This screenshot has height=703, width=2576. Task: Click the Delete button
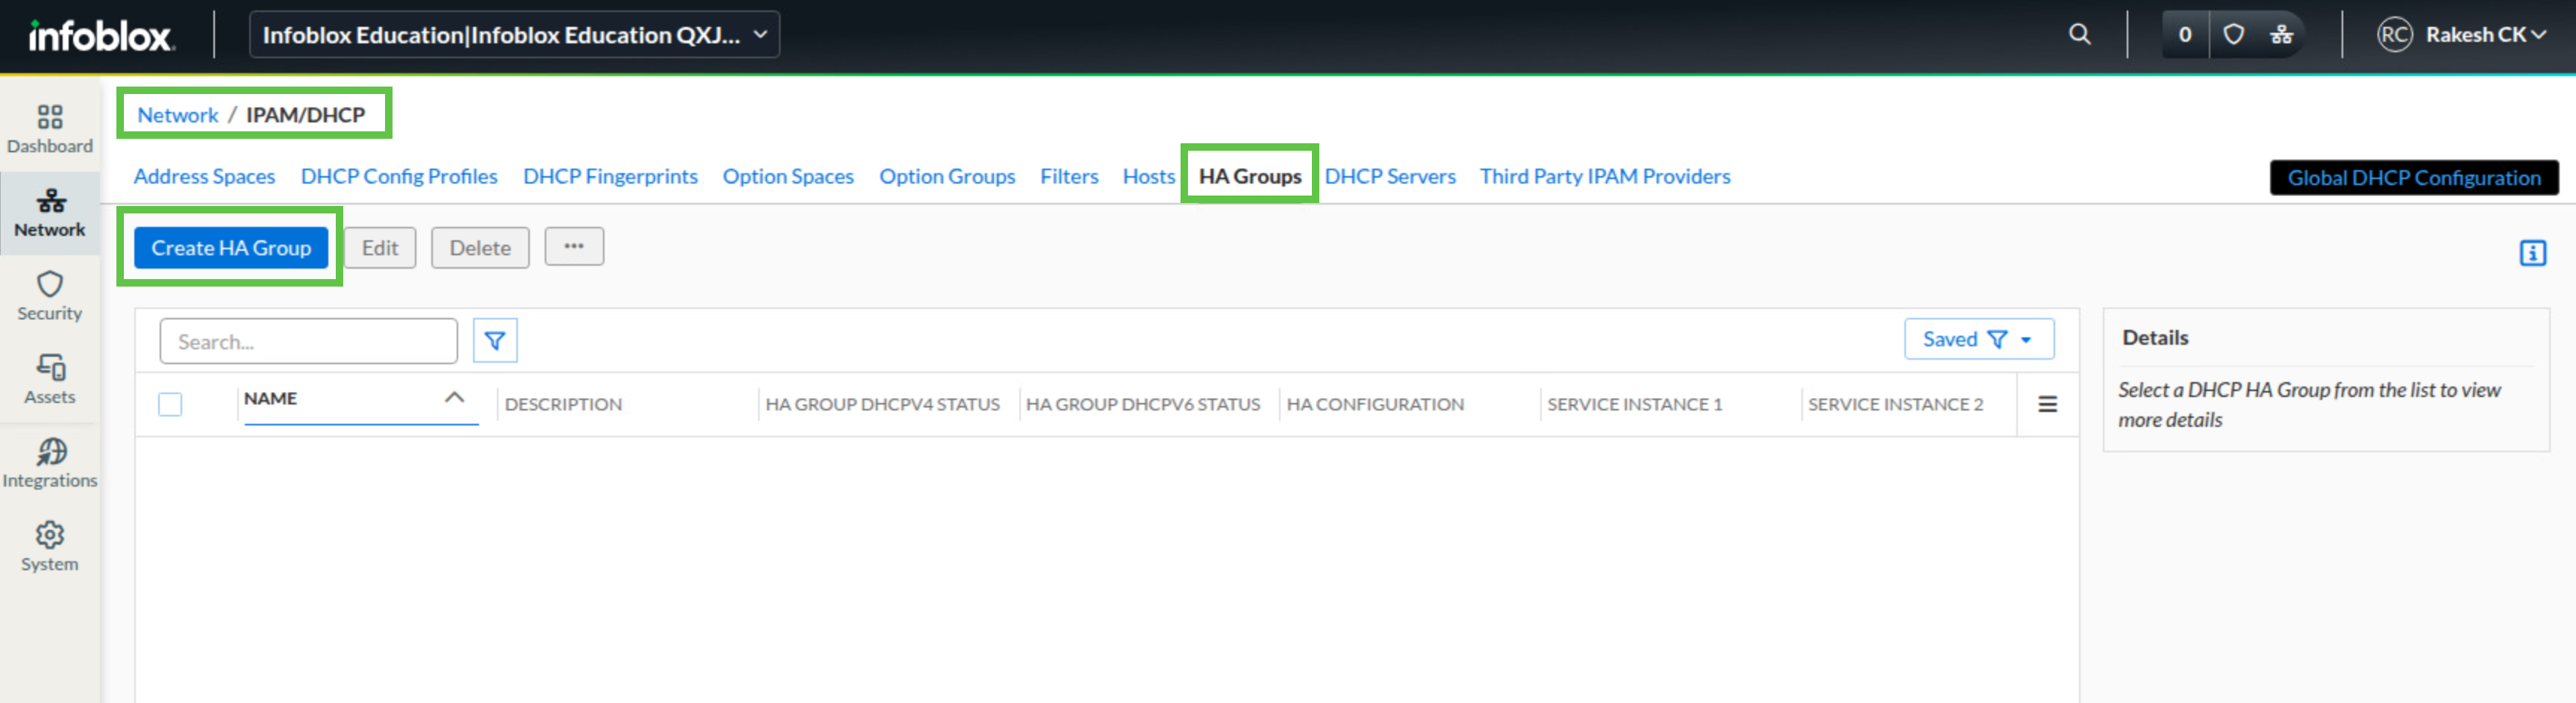tap(480, 248)
